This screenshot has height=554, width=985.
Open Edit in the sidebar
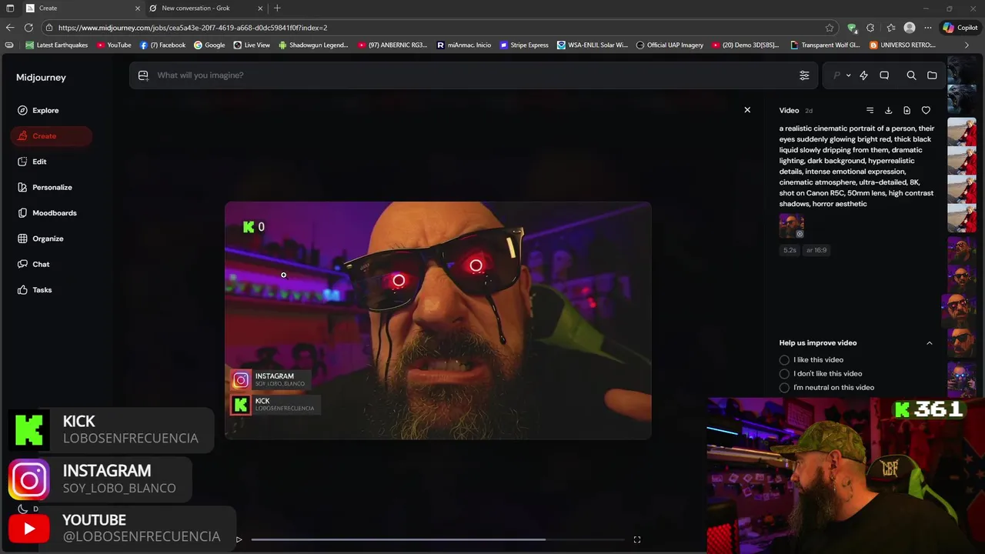click(x=39, y=162)
